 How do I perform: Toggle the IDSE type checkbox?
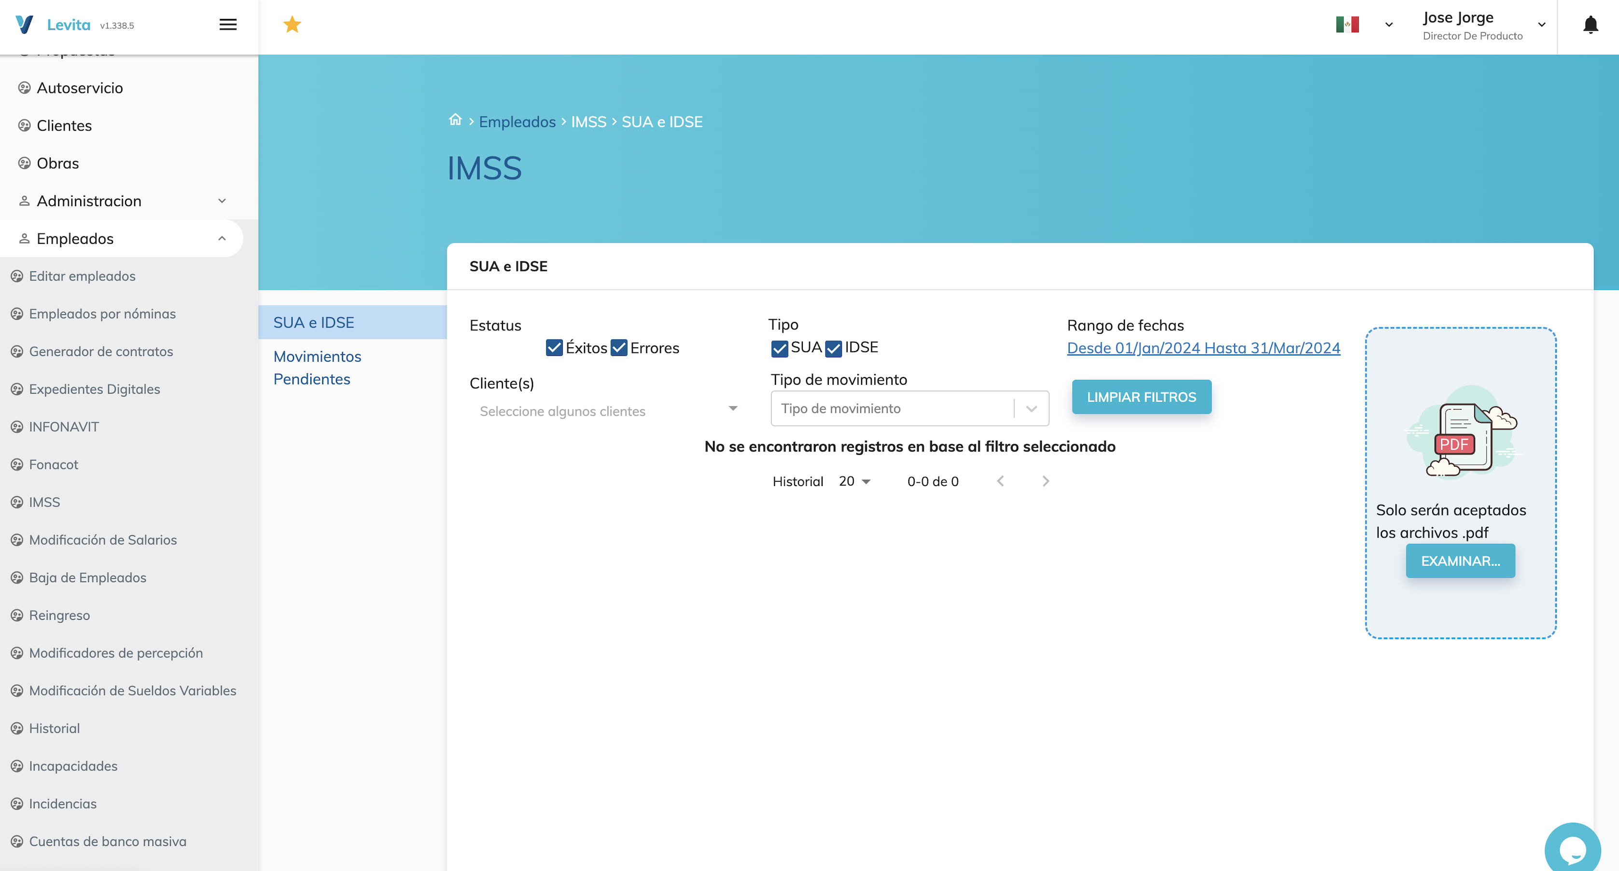833,349
